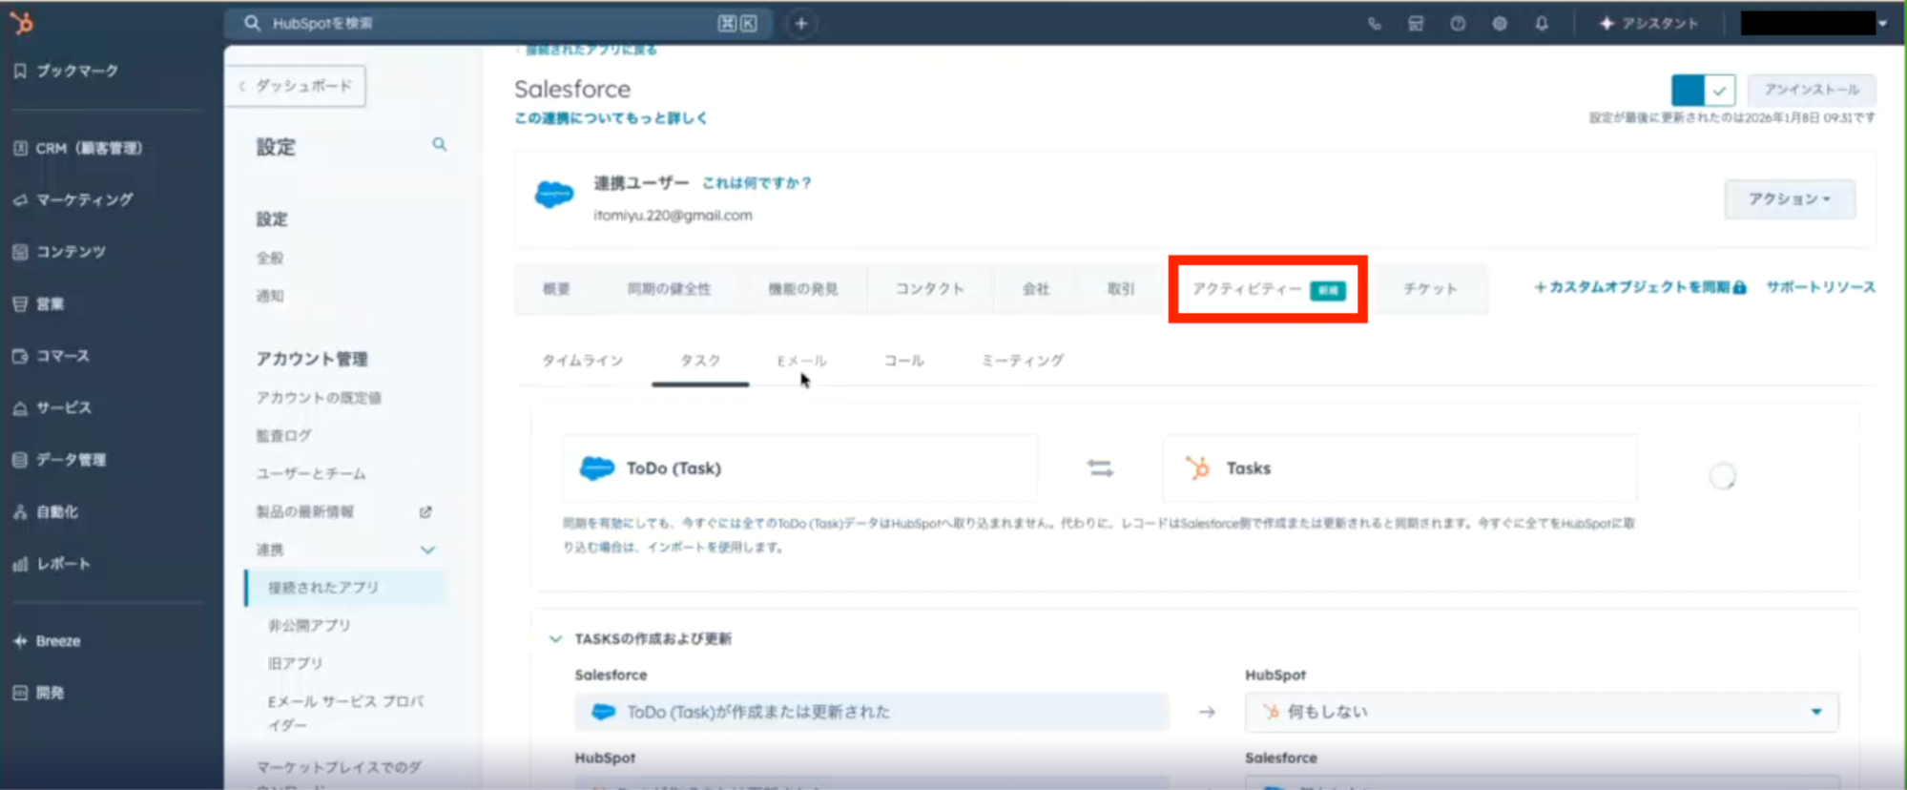Open the settings gear icon

[x=1500, y=24]
